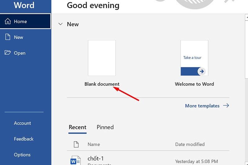Click the Good evening heading
This screenshot has height=165, width=248.
93,5
